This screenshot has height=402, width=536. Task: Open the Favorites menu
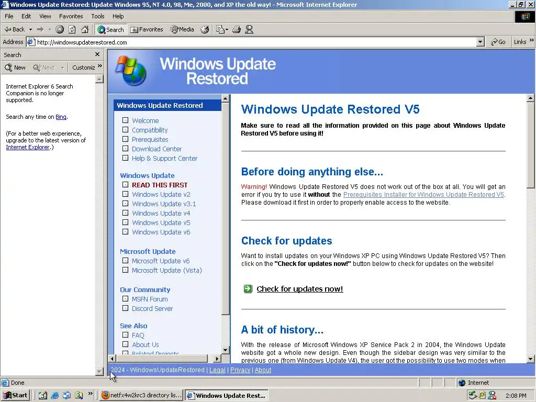71,16
